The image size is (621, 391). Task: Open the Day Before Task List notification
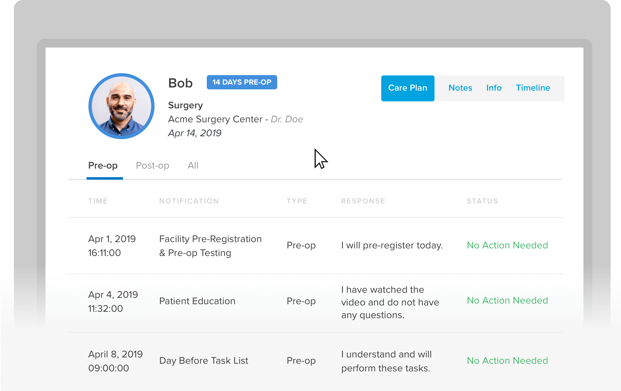[204, 361]
